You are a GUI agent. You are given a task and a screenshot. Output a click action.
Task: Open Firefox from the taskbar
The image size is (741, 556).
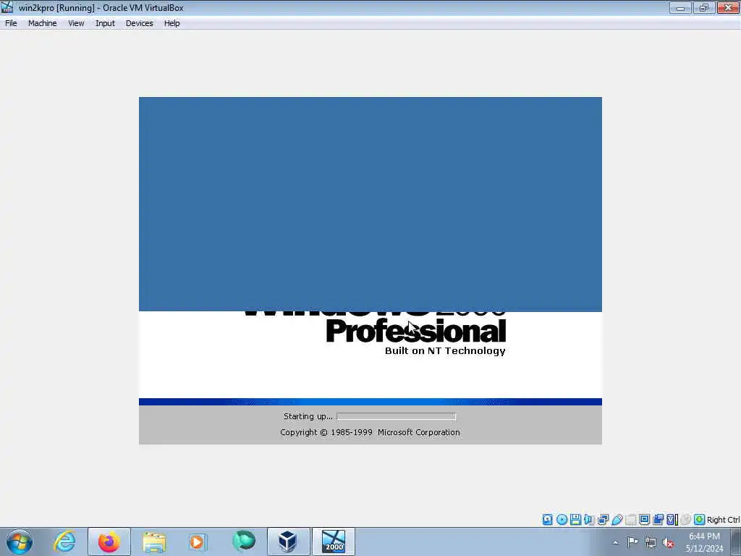pos(109,542)
